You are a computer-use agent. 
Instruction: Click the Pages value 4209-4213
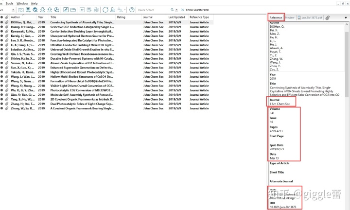[x=276, y=131]
